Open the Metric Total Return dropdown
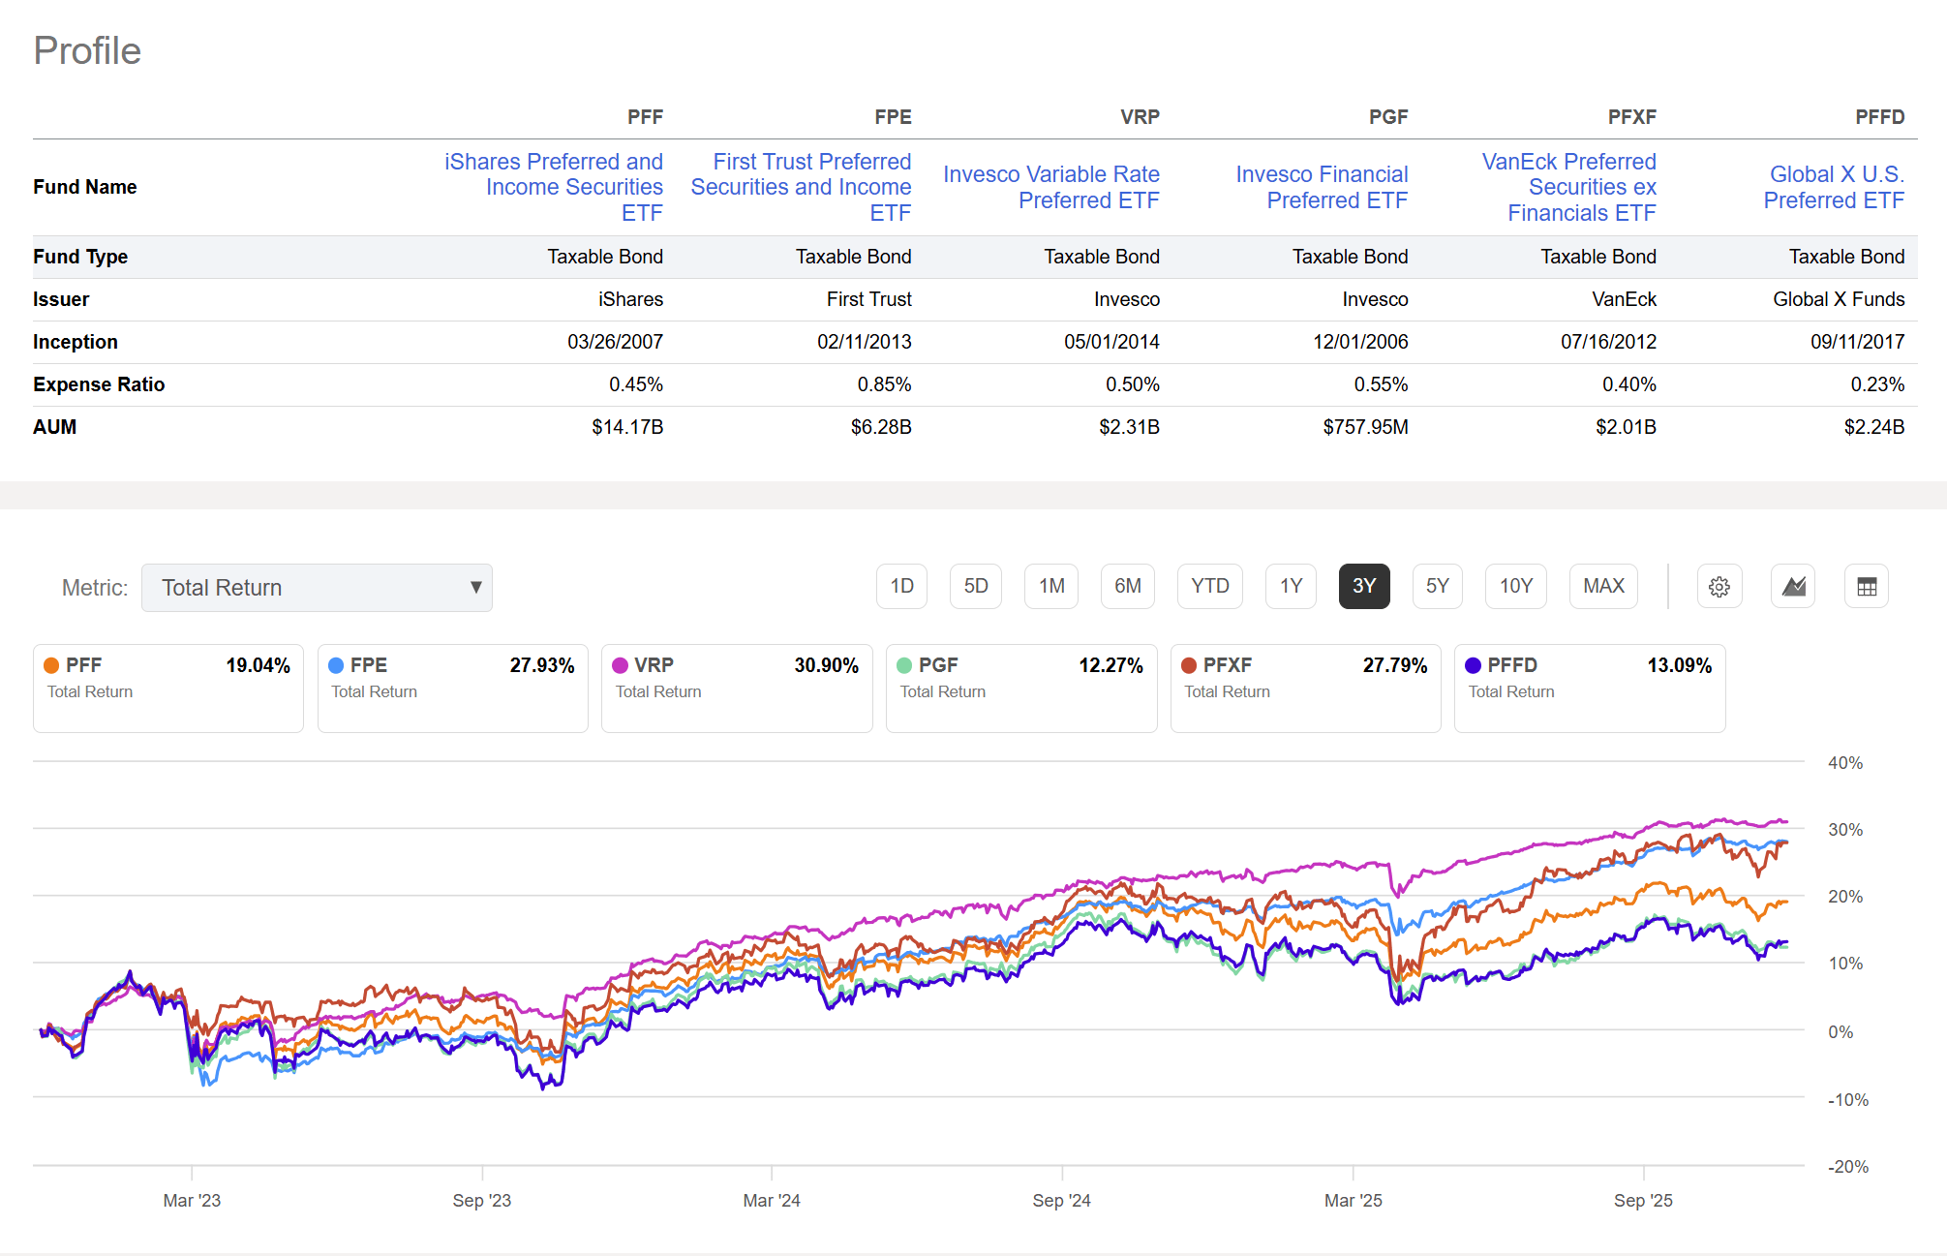 [317, 588]
